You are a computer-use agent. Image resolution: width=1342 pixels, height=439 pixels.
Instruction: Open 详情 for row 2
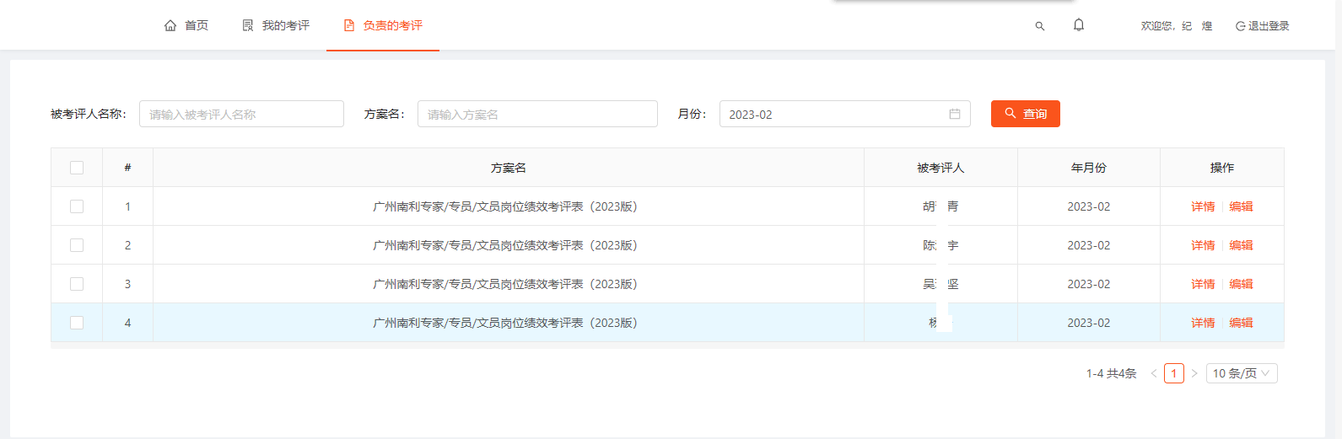pos(1202,245)
